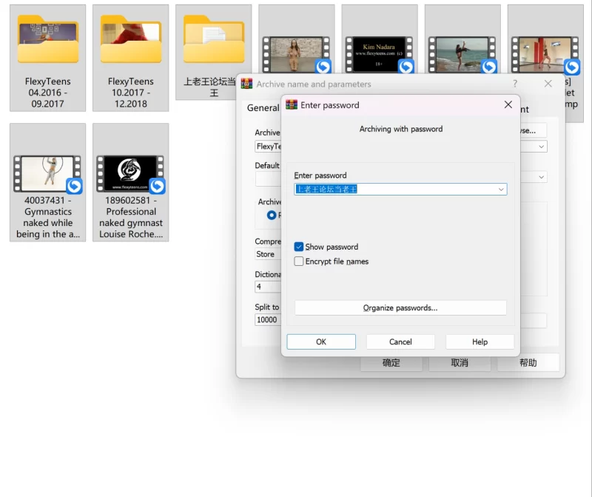Open the Default profile dropdown arrow
This screenshot has height=497, width=592.
(541, 178)
